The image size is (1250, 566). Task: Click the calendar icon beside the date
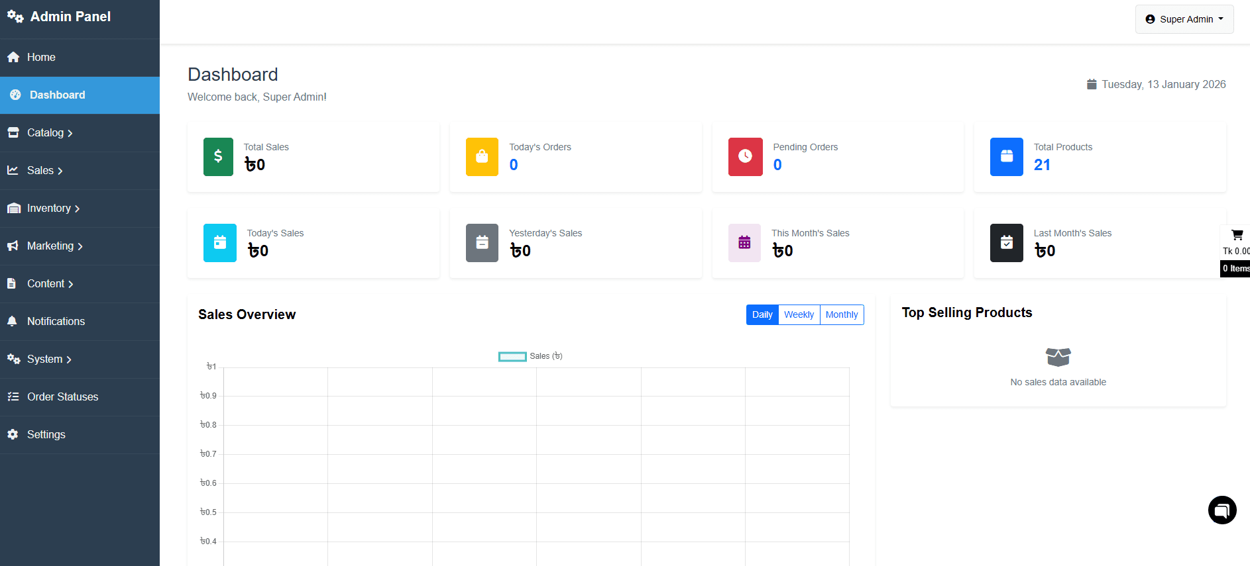tap(1092, 84)
